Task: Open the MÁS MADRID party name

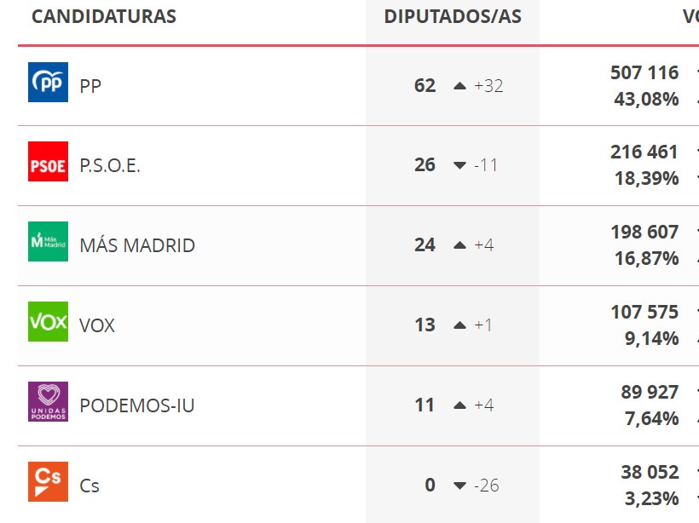Action: [137, 245]
